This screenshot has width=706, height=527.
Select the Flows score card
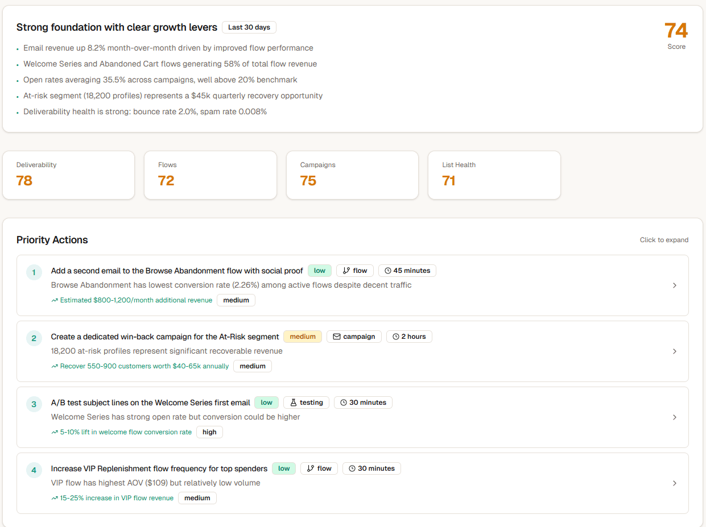(210, 175)
